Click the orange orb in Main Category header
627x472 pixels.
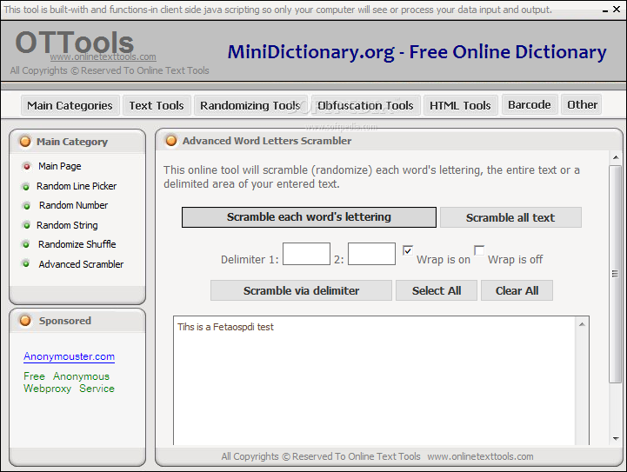25,142
